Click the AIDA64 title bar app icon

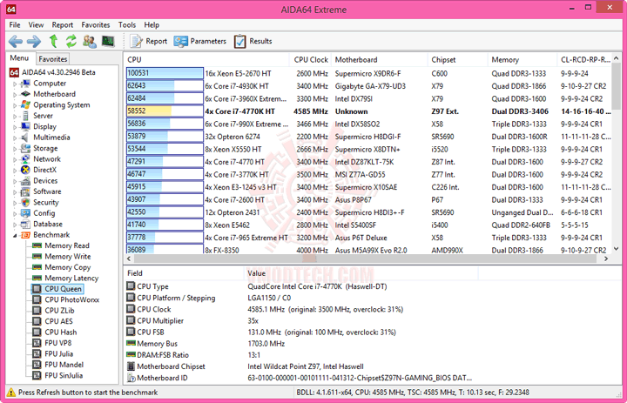tap(11, 9)
